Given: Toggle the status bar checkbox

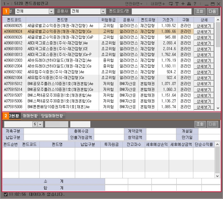Looking at the screenshot, I should click(6, 194).
